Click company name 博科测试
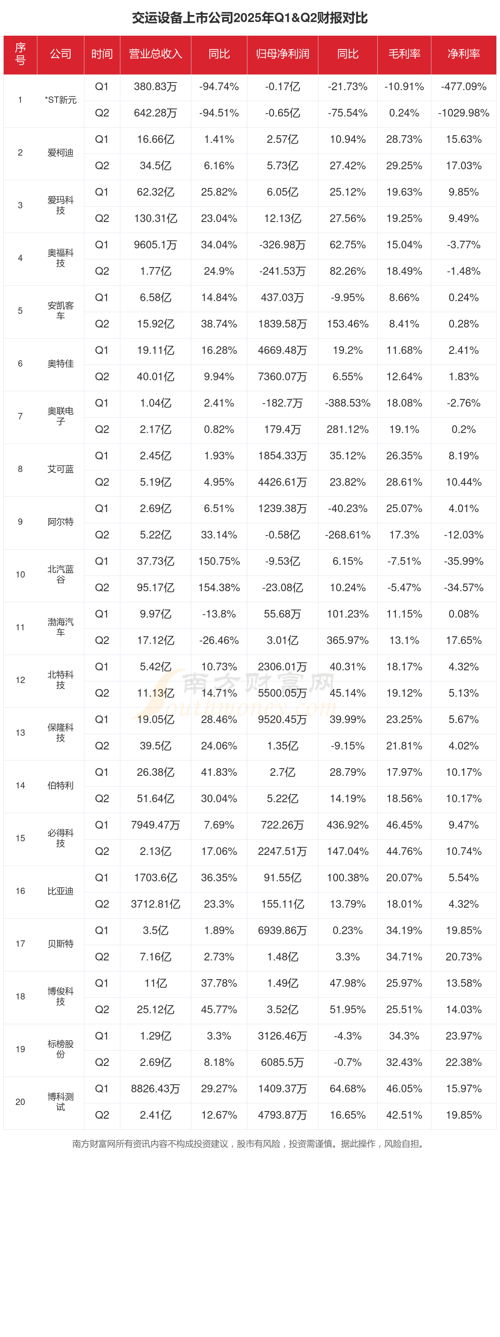 [x=61, y=1101]
